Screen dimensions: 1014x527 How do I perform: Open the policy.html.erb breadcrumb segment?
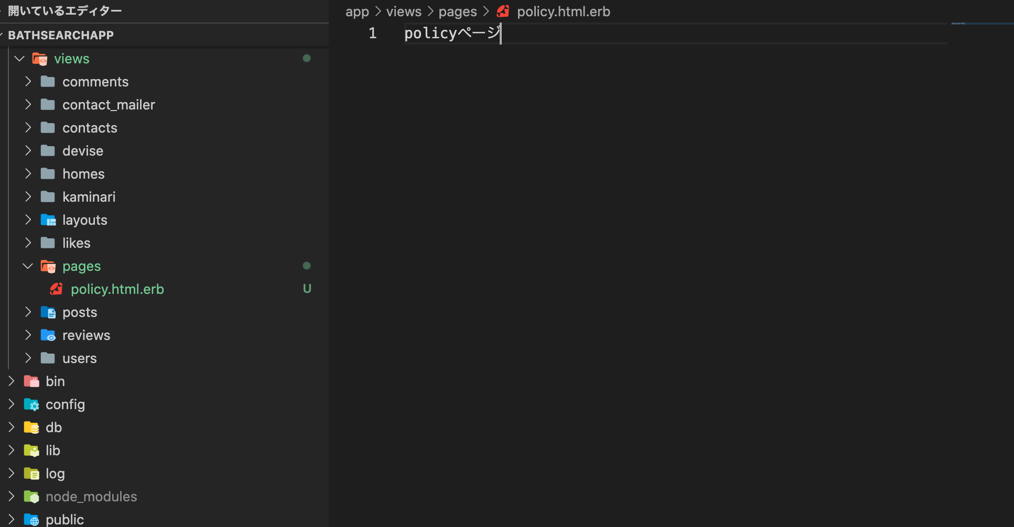pyautogui.click(x=564, y=12)
